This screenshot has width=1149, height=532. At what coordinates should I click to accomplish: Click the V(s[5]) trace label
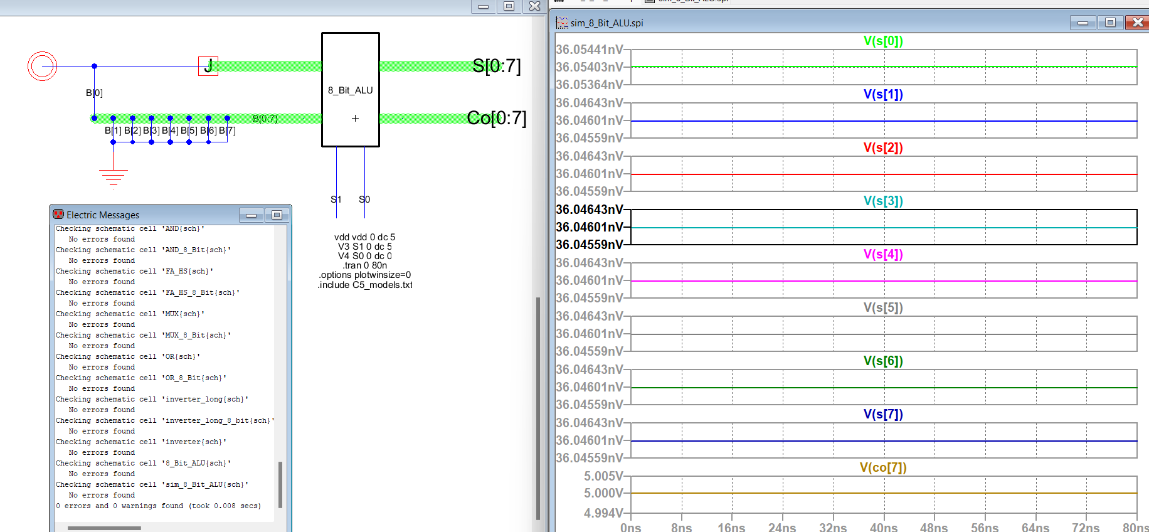click(x=883, y=307)
